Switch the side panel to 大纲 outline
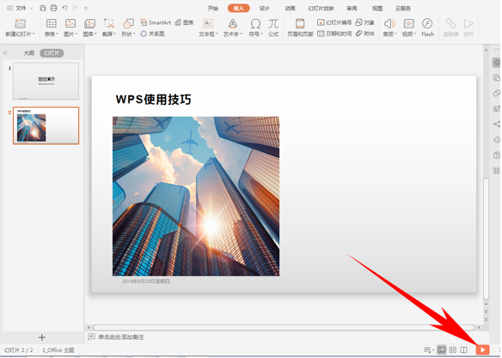Screen dimensions: 502x358 point(29,52)
